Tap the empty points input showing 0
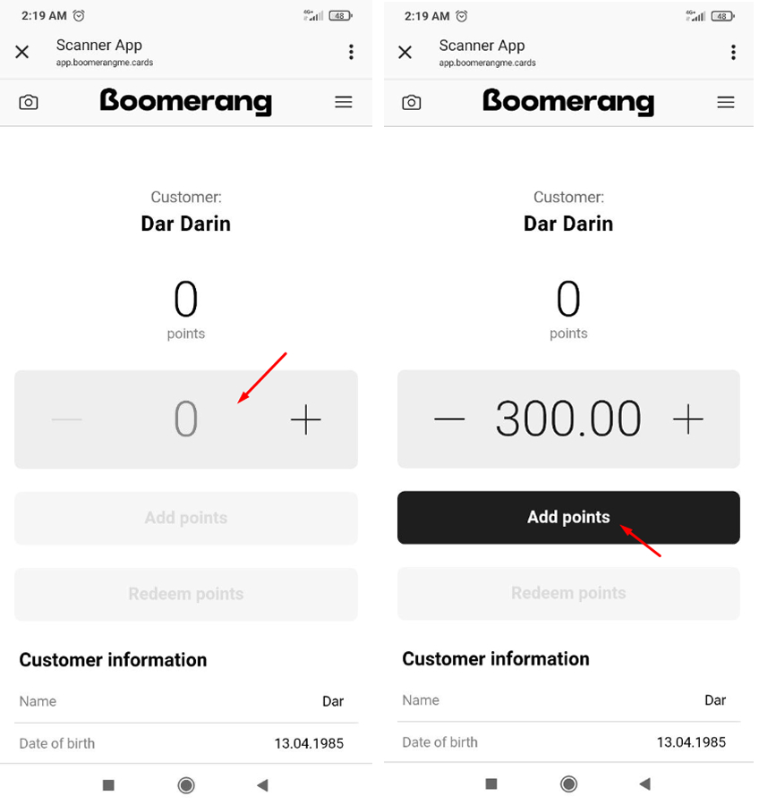Viewport: 759px width, 804px height. click(186, 419)
